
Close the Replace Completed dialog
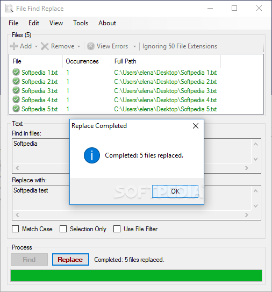pos(196,126)
